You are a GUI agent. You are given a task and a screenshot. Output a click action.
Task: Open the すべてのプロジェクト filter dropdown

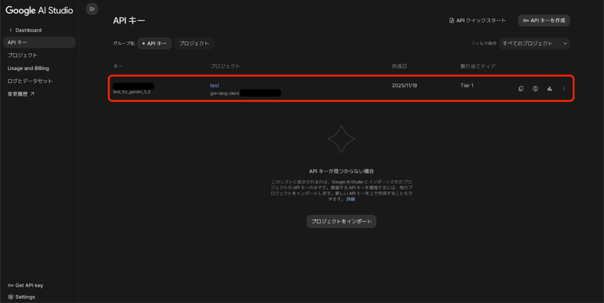pos(534,44)
